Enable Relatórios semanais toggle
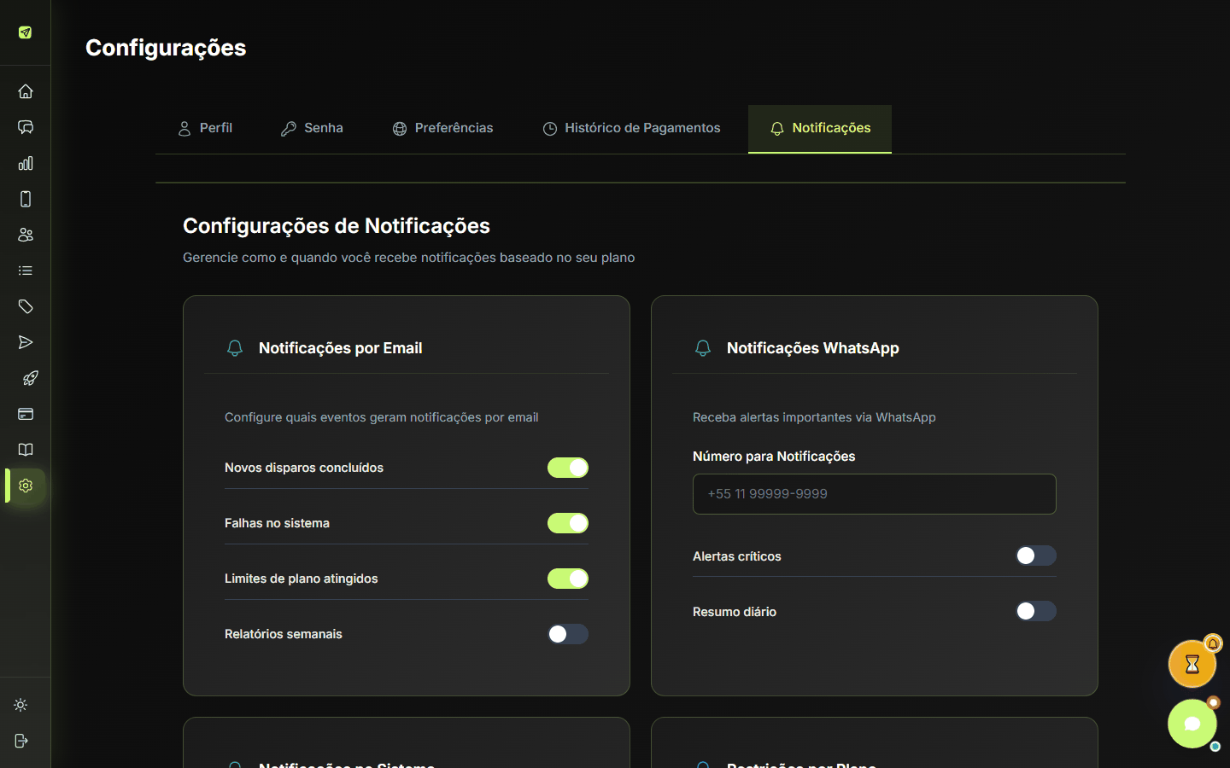 pos(568,634)
